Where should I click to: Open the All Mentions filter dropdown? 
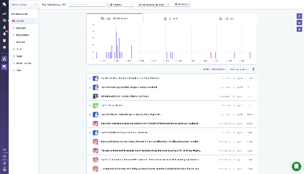[x=121, y=5]
